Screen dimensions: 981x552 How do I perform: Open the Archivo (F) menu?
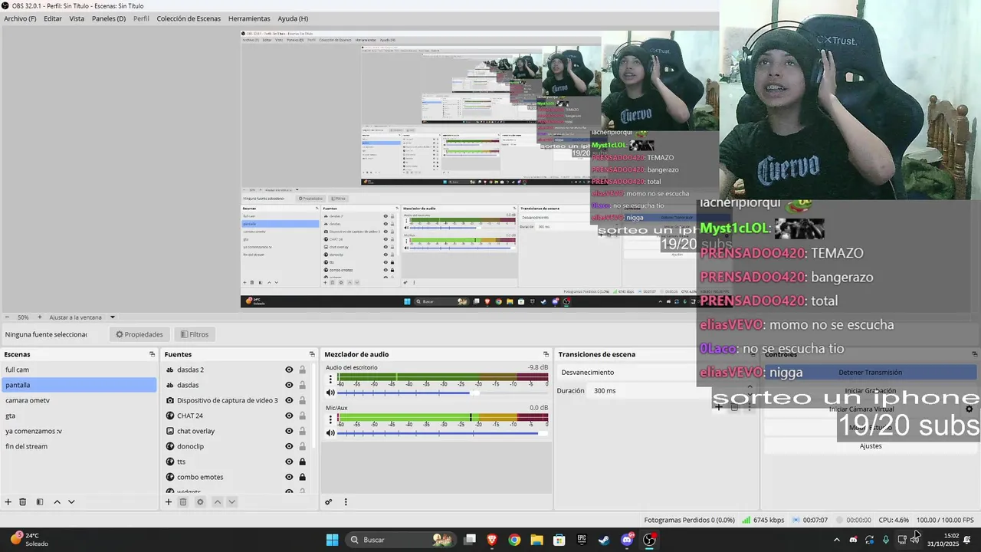click(20, 18)
